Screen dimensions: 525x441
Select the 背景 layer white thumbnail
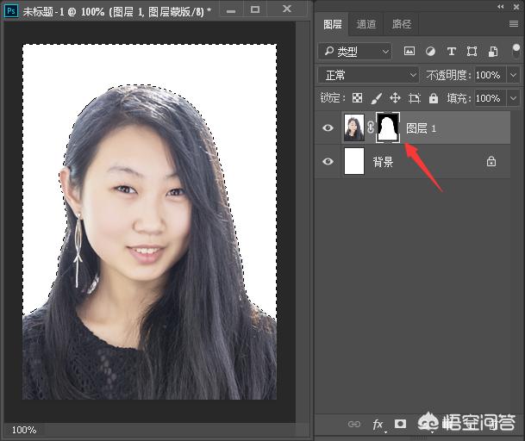point(354,161)
